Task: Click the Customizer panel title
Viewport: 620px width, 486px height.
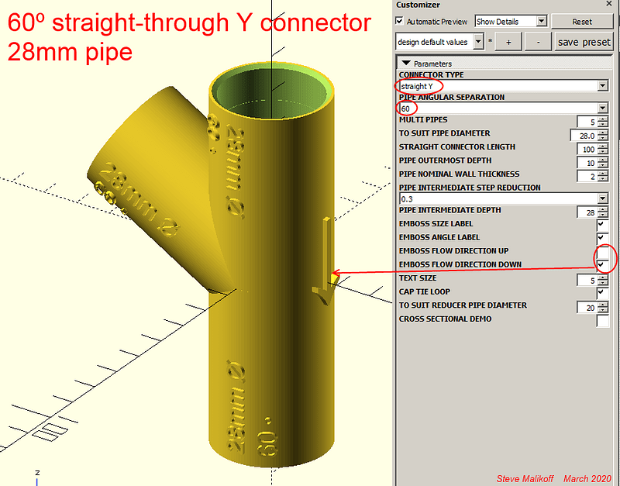Action: point(418,5)
